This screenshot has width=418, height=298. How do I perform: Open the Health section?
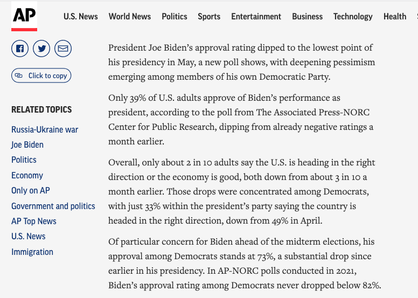pos(395,16)
